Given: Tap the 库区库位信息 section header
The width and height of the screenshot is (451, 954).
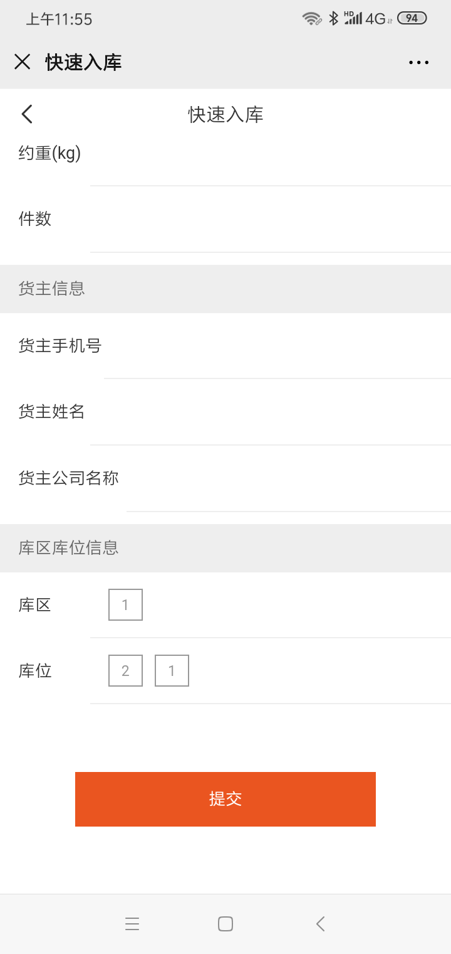Looking at the screenshot, I should (x=225, y=548).
